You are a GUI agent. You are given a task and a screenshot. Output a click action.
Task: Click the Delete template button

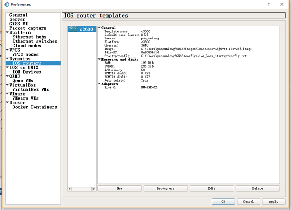pos(258,188)
